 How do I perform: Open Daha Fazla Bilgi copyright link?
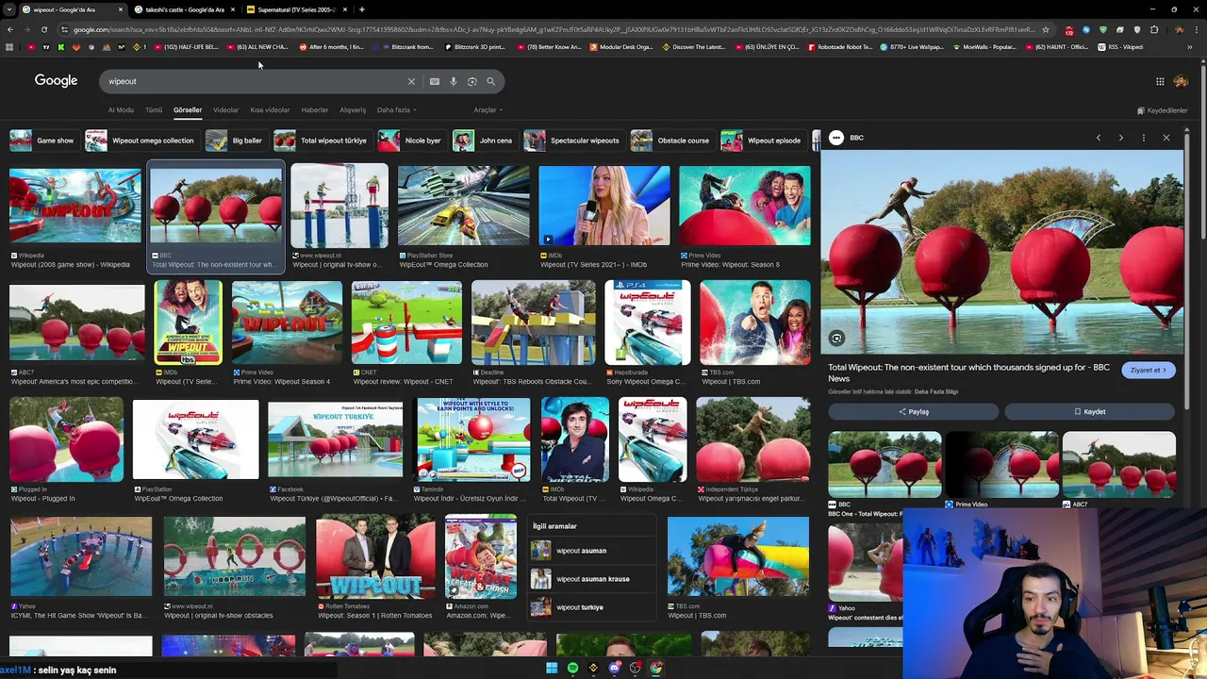tap(936, 391)
